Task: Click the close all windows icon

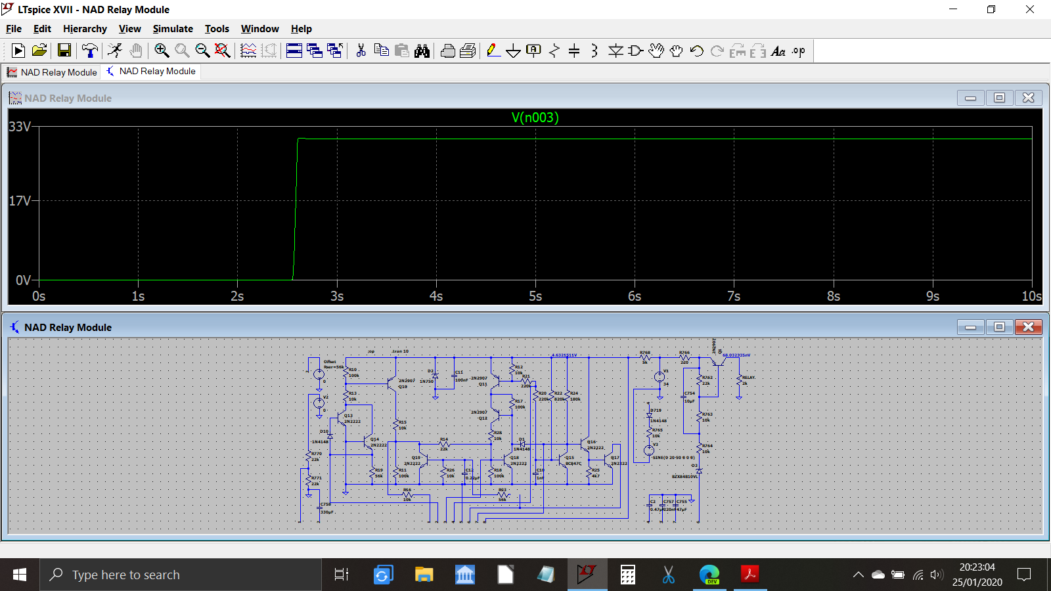Action: coord(335,51)
